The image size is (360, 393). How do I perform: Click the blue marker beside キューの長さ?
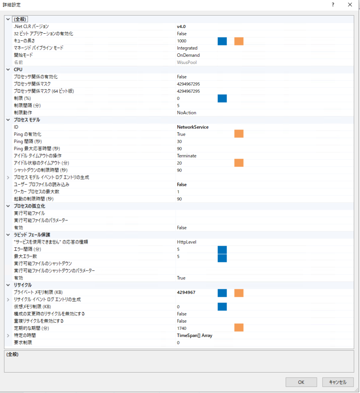222,41
